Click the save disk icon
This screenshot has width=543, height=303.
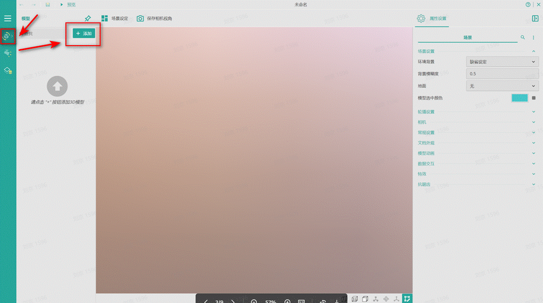click(48, 4)
